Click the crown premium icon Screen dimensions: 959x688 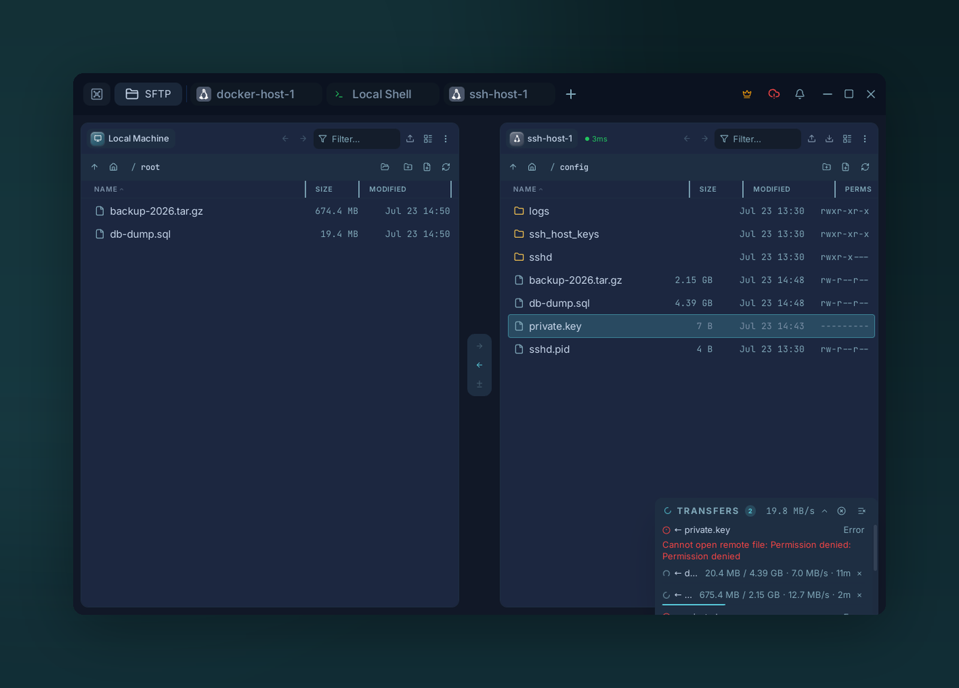(x=747, y=94)
